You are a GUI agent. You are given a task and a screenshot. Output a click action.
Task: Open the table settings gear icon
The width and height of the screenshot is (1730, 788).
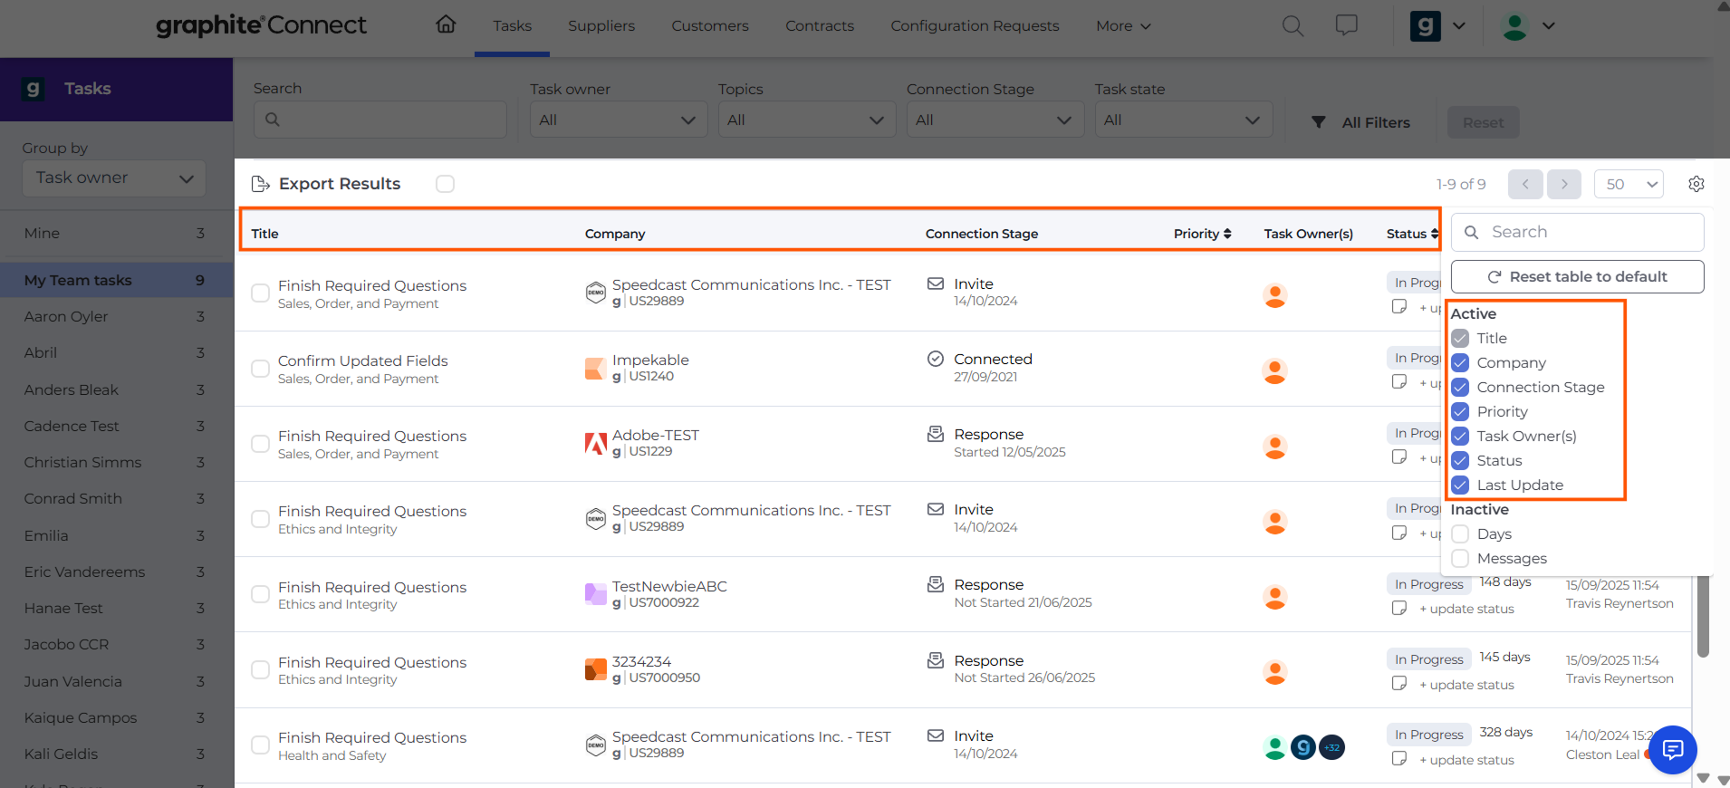(x=1696, y=184)
